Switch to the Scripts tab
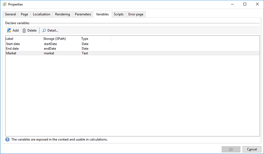 click(x=119, y=14)
